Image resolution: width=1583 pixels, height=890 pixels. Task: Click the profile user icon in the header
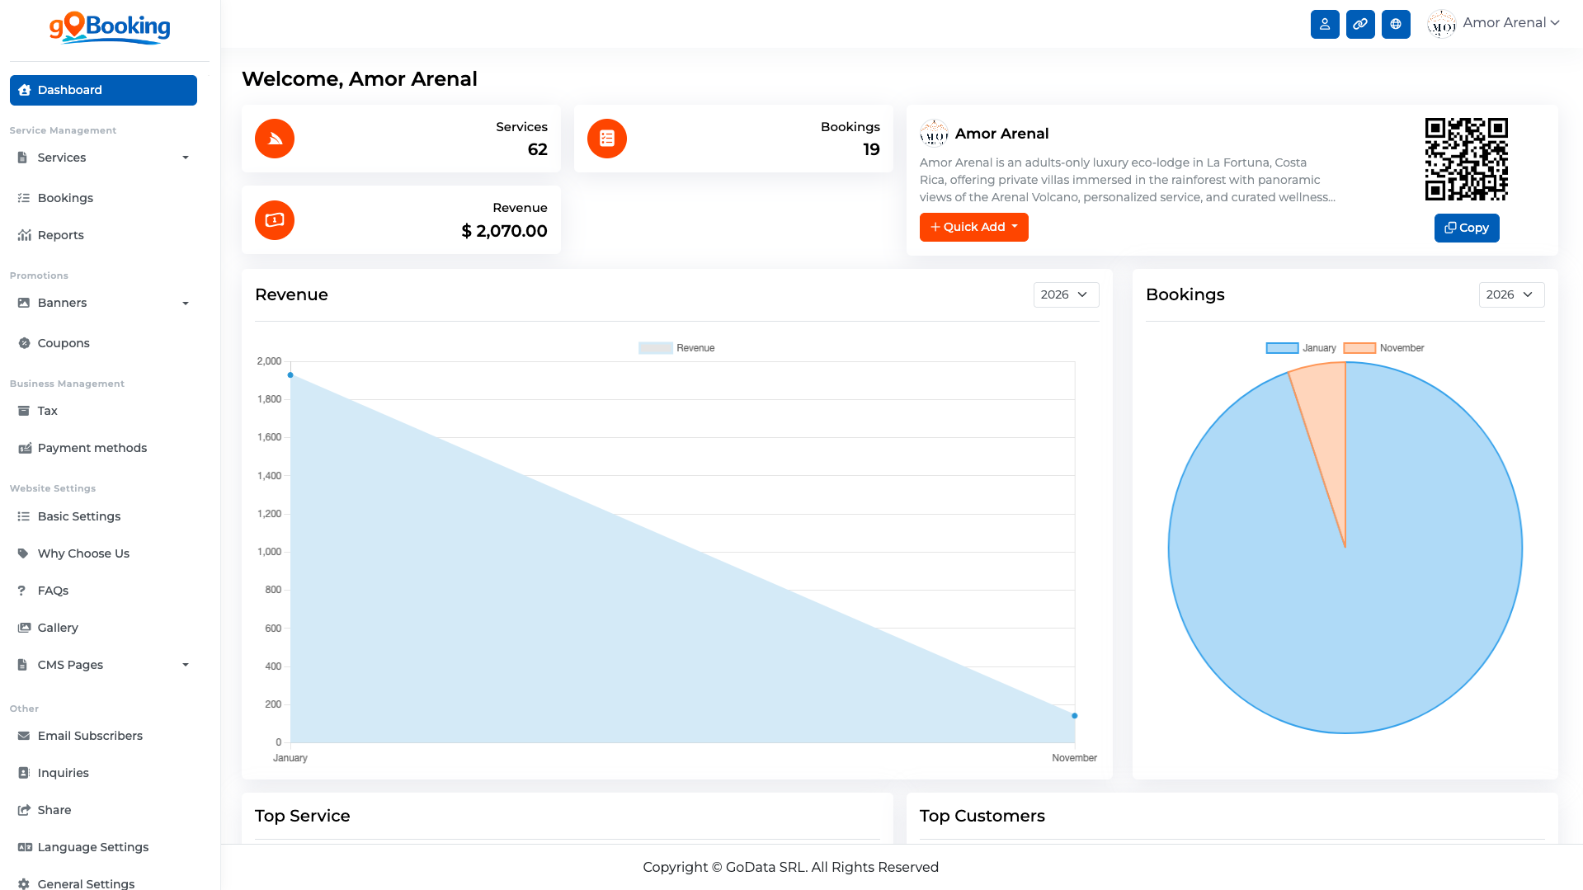click(1325, 24)
